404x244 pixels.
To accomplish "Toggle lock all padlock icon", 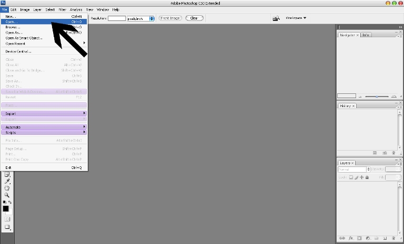I will coord(367,177).
